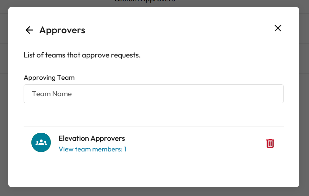This screenshot has width=309, height=196.
Task: Click the Approving Team field label
Action: (x=49, y=77)
